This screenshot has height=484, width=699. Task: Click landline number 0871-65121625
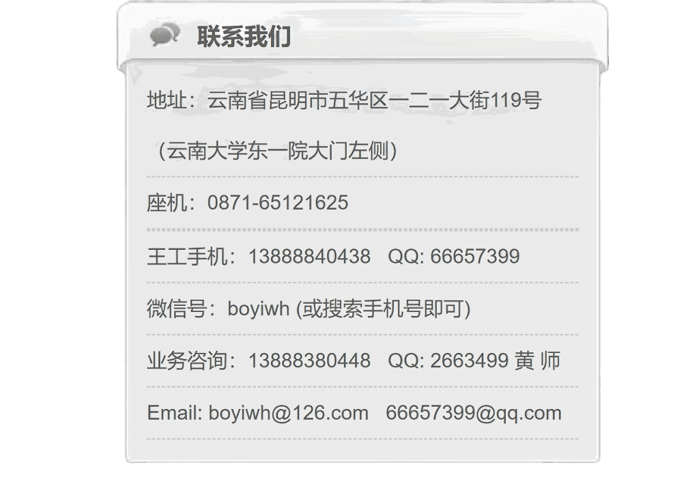click(278, 203)
